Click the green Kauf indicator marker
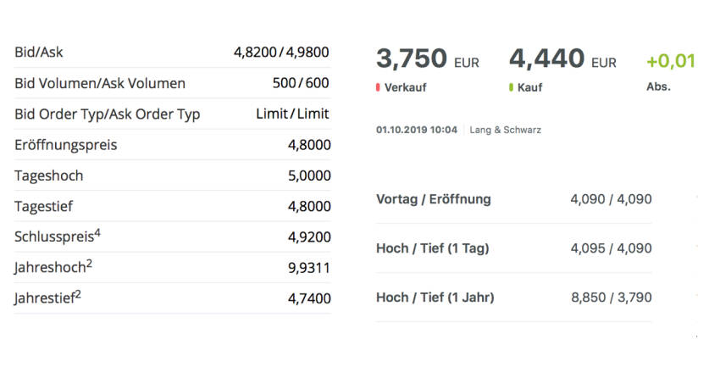The width and height of the screenshot is (720, 373). 511,87
